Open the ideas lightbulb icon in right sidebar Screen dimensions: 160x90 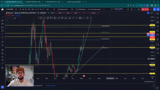[x=158, y=39]
